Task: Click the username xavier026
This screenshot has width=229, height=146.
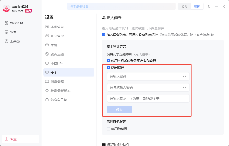Action: (20, 6)
